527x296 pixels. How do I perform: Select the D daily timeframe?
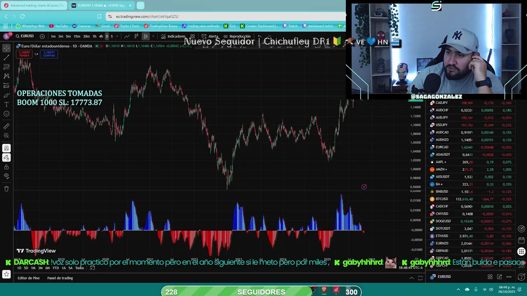[107, 36]
